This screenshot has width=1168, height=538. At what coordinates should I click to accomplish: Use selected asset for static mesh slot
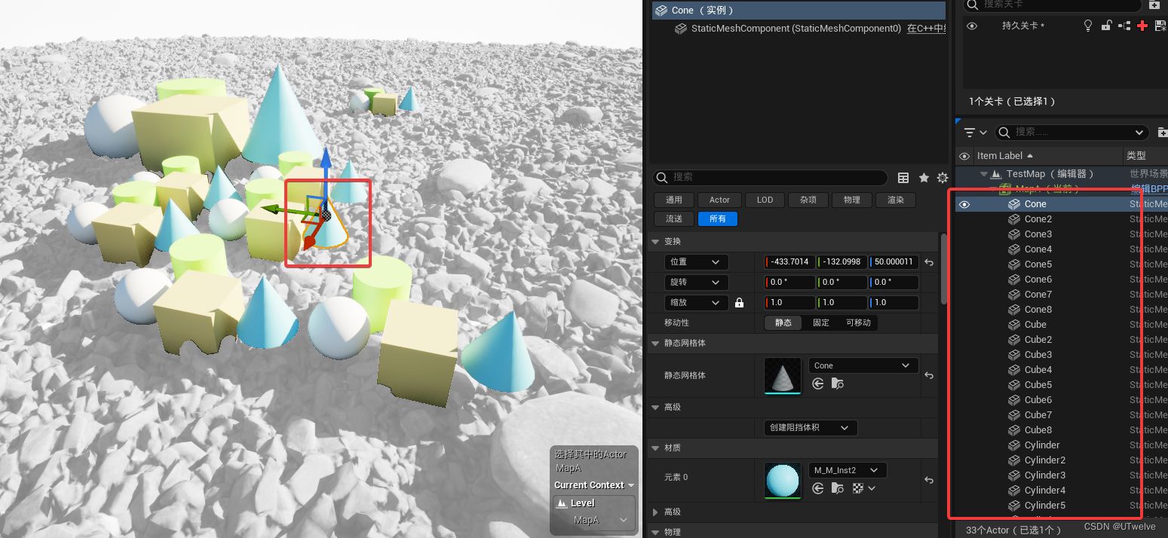click(x=818, y=384)
